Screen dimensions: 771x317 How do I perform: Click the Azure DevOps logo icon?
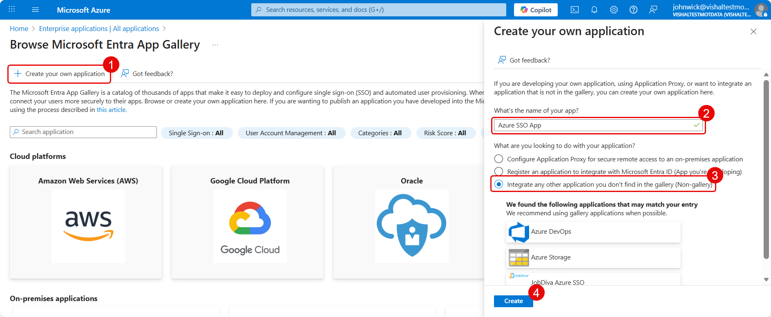coord(519,232)
